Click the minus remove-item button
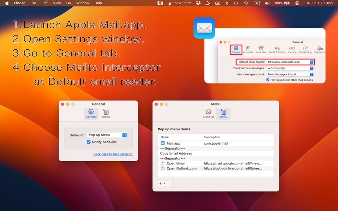The width and height of the screenshot is (338, 211). (169, 183)
